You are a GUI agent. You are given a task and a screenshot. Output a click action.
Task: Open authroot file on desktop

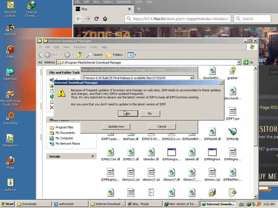[11, 185]
